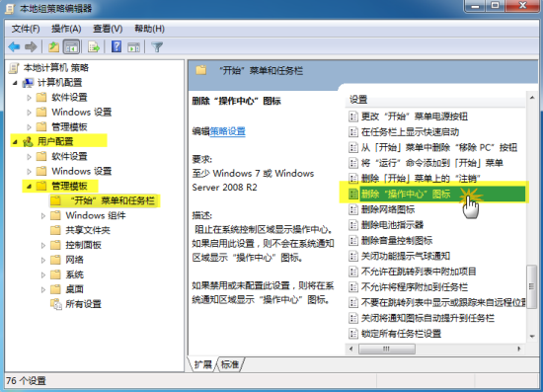This screenshot has height=392, width=543.
Task: Click the vertical scrollbar up arrow
Action: [531, 98]
